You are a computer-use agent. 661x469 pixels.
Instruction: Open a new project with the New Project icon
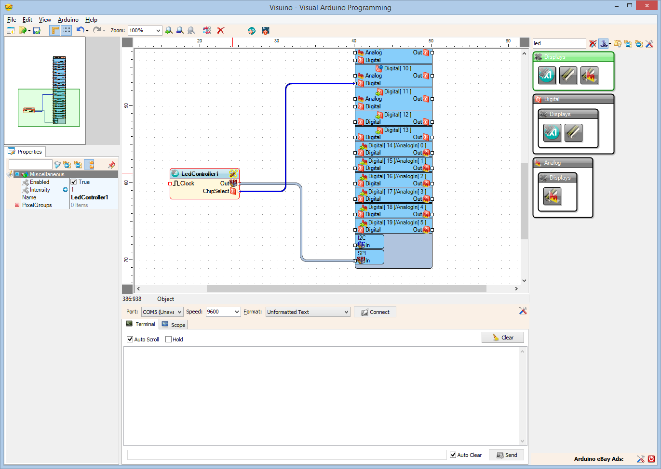[11, 30]
